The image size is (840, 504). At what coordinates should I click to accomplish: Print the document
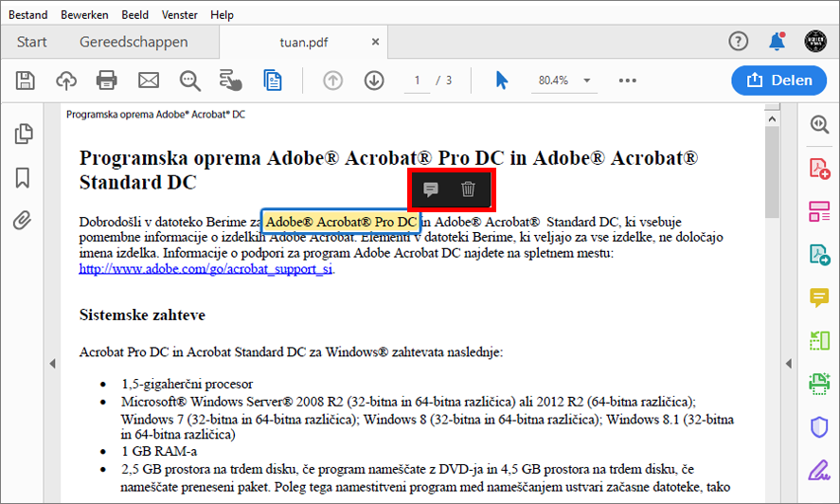[107, 81]
